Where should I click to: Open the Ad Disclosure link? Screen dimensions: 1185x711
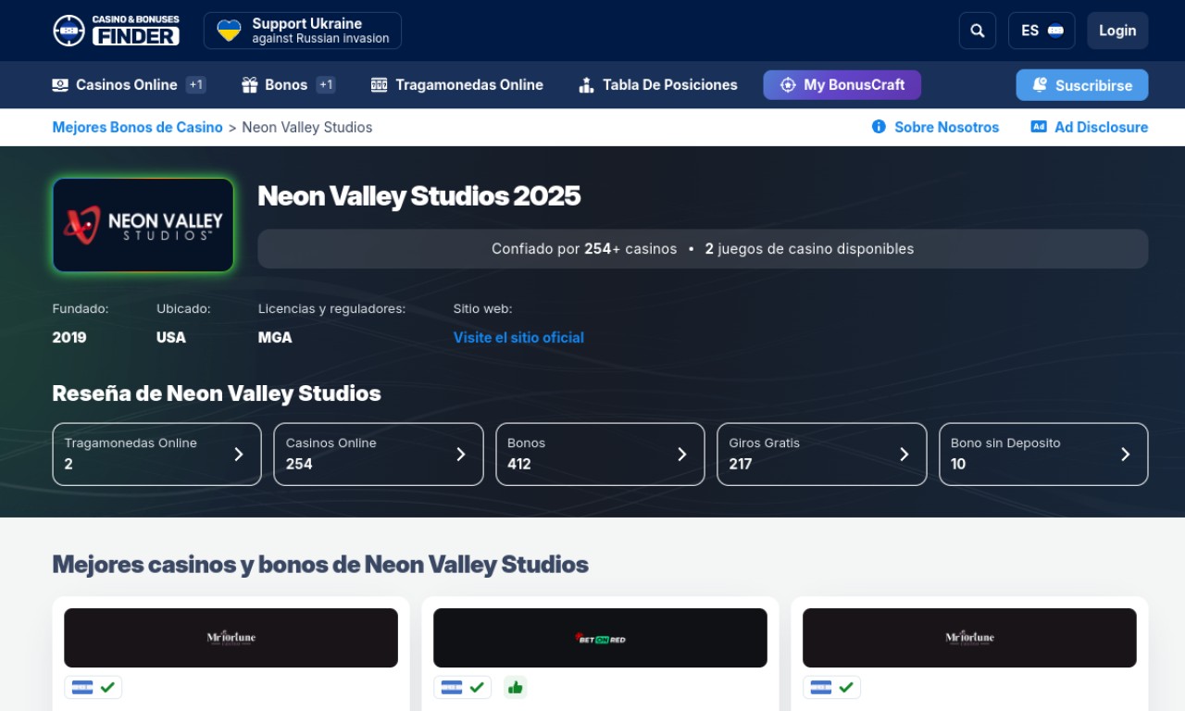1089,128
